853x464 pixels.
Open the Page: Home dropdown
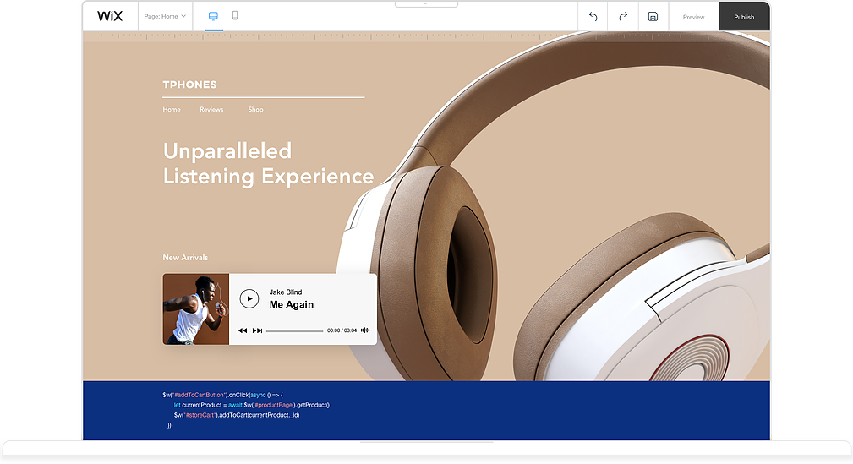165,16
